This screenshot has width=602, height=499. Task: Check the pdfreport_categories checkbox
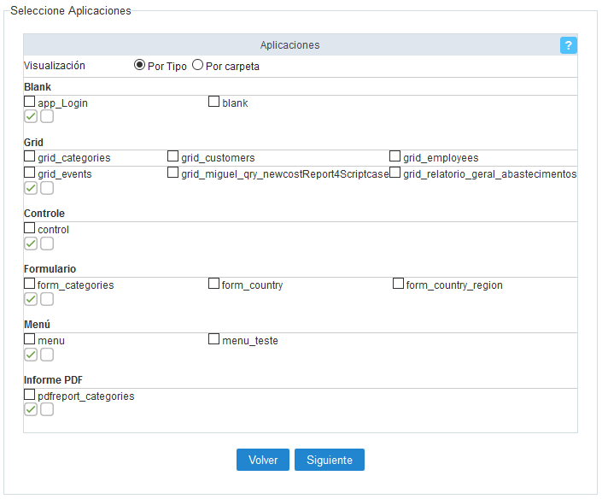tap(30, 396)
